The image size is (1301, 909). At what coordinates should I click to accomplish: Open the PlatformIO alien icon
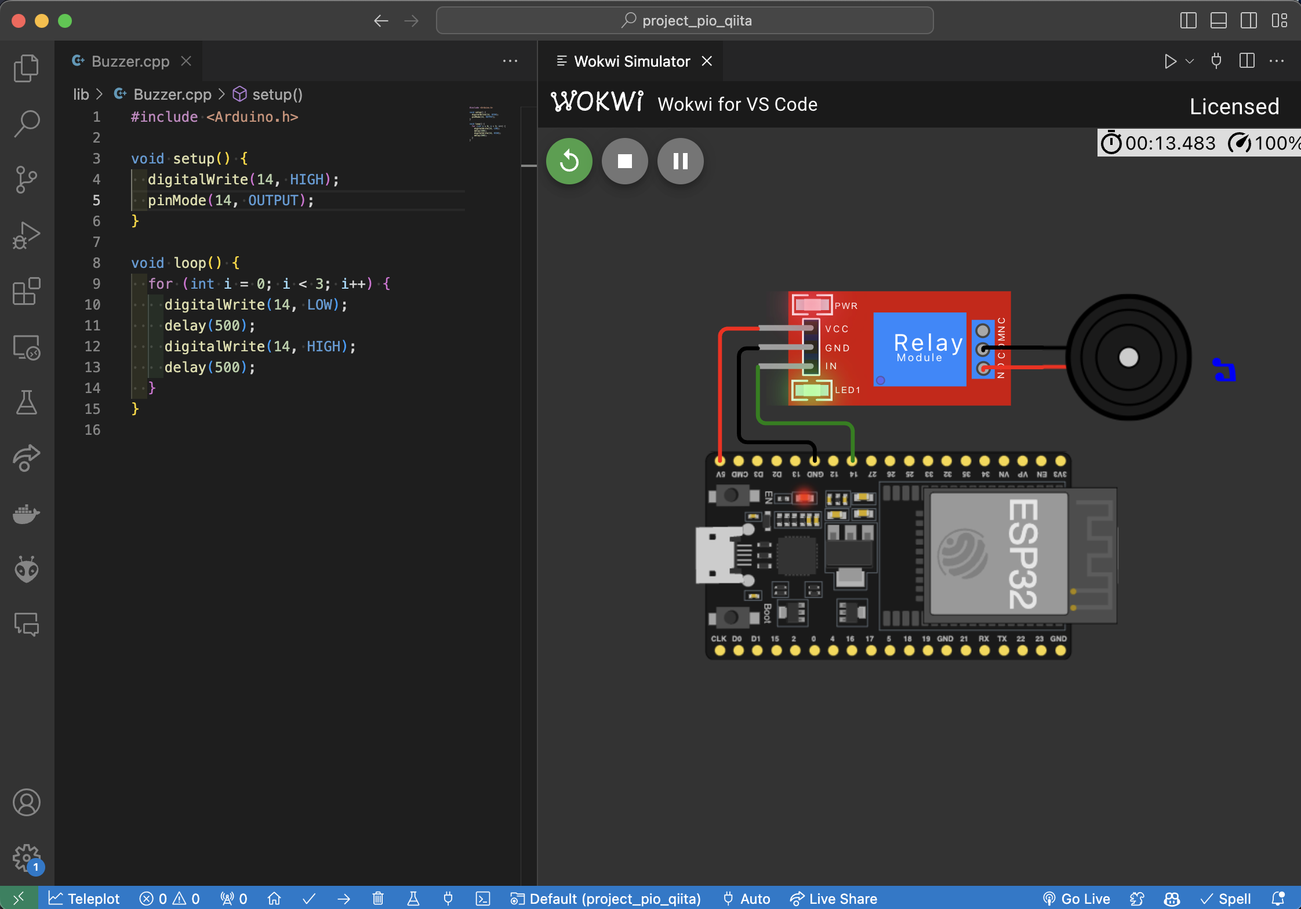pyautogui.click(x=27, y=569)
